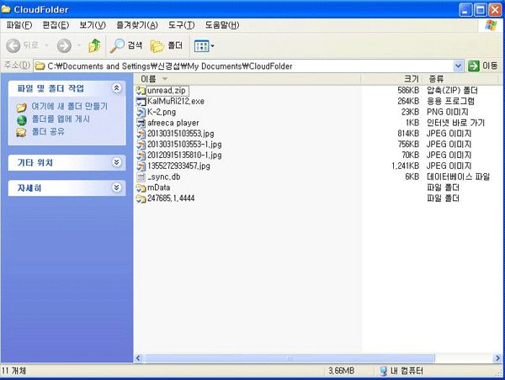Click the address bar folder icon

point(40,66)
